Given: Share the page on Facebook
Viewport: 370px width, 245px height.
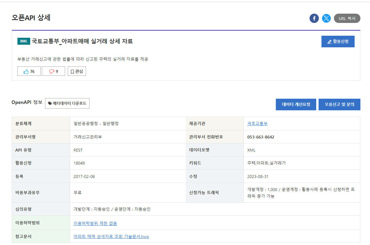Looking at the screenshot, I should [314, 18].
